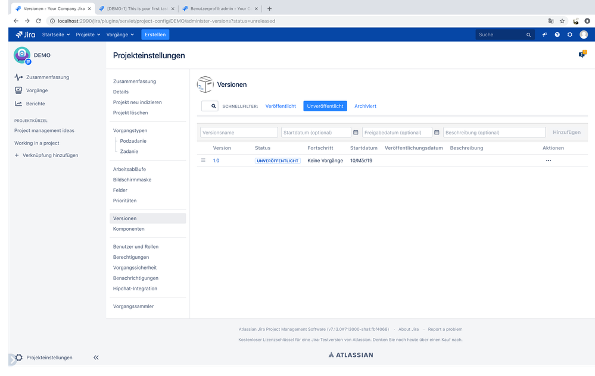This screenshot has width=595, height=376.
Task: Click the Erstellen button
Action: [155, 35]
